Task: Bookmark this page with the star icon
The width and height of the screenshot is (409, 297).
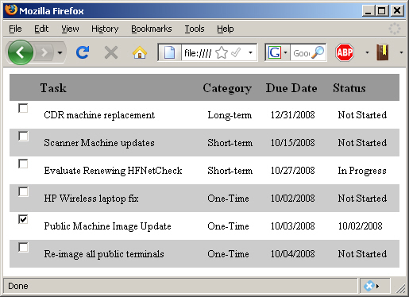Action: click(x=222, y=52)
